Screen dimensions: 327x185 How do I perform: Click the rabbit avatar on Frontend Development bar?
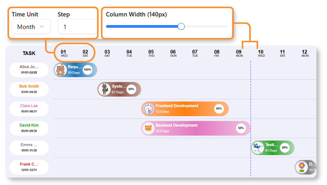point(148,109)
